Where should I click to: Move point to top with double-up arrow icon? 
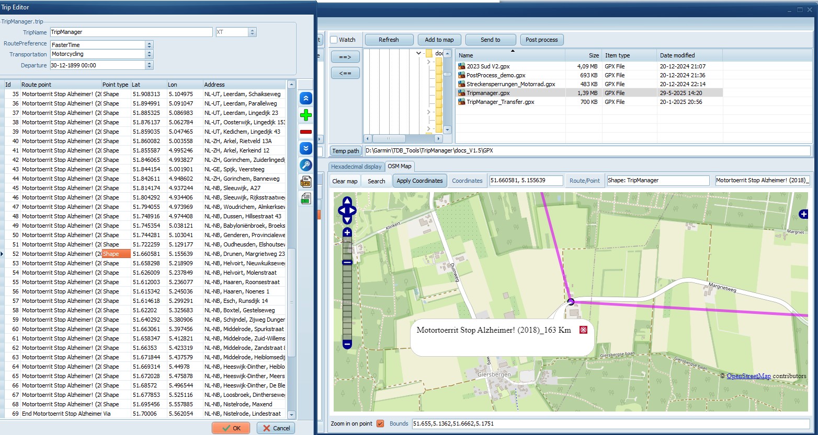coord(306,98)
